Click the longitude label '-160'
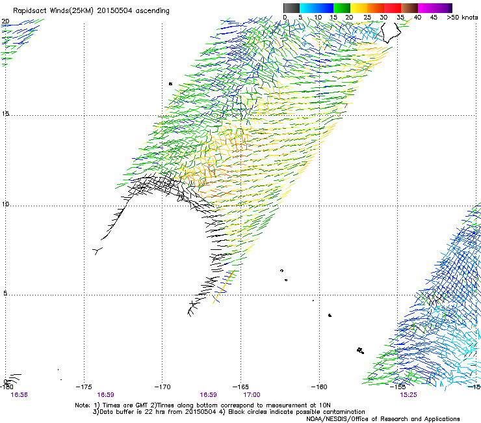This screenshot has width=481, height=423. pyautogui.click(x=319, y=387)
